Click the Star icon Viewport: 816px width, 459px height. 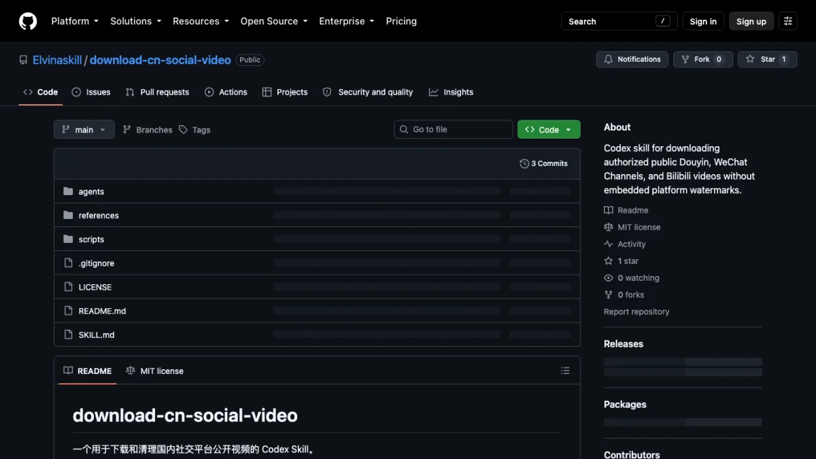pyautogui.click(x=750, y=59)
